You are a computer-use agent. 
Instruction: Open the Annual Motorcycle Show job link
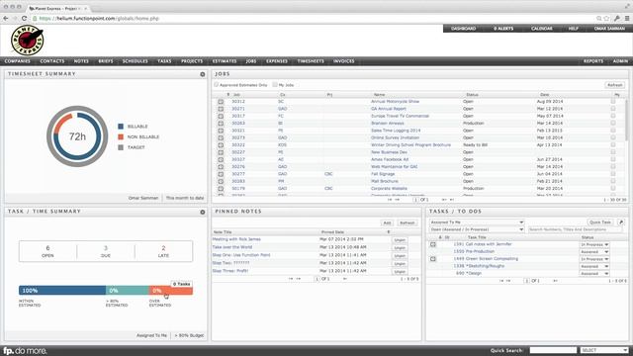(395, 102)
